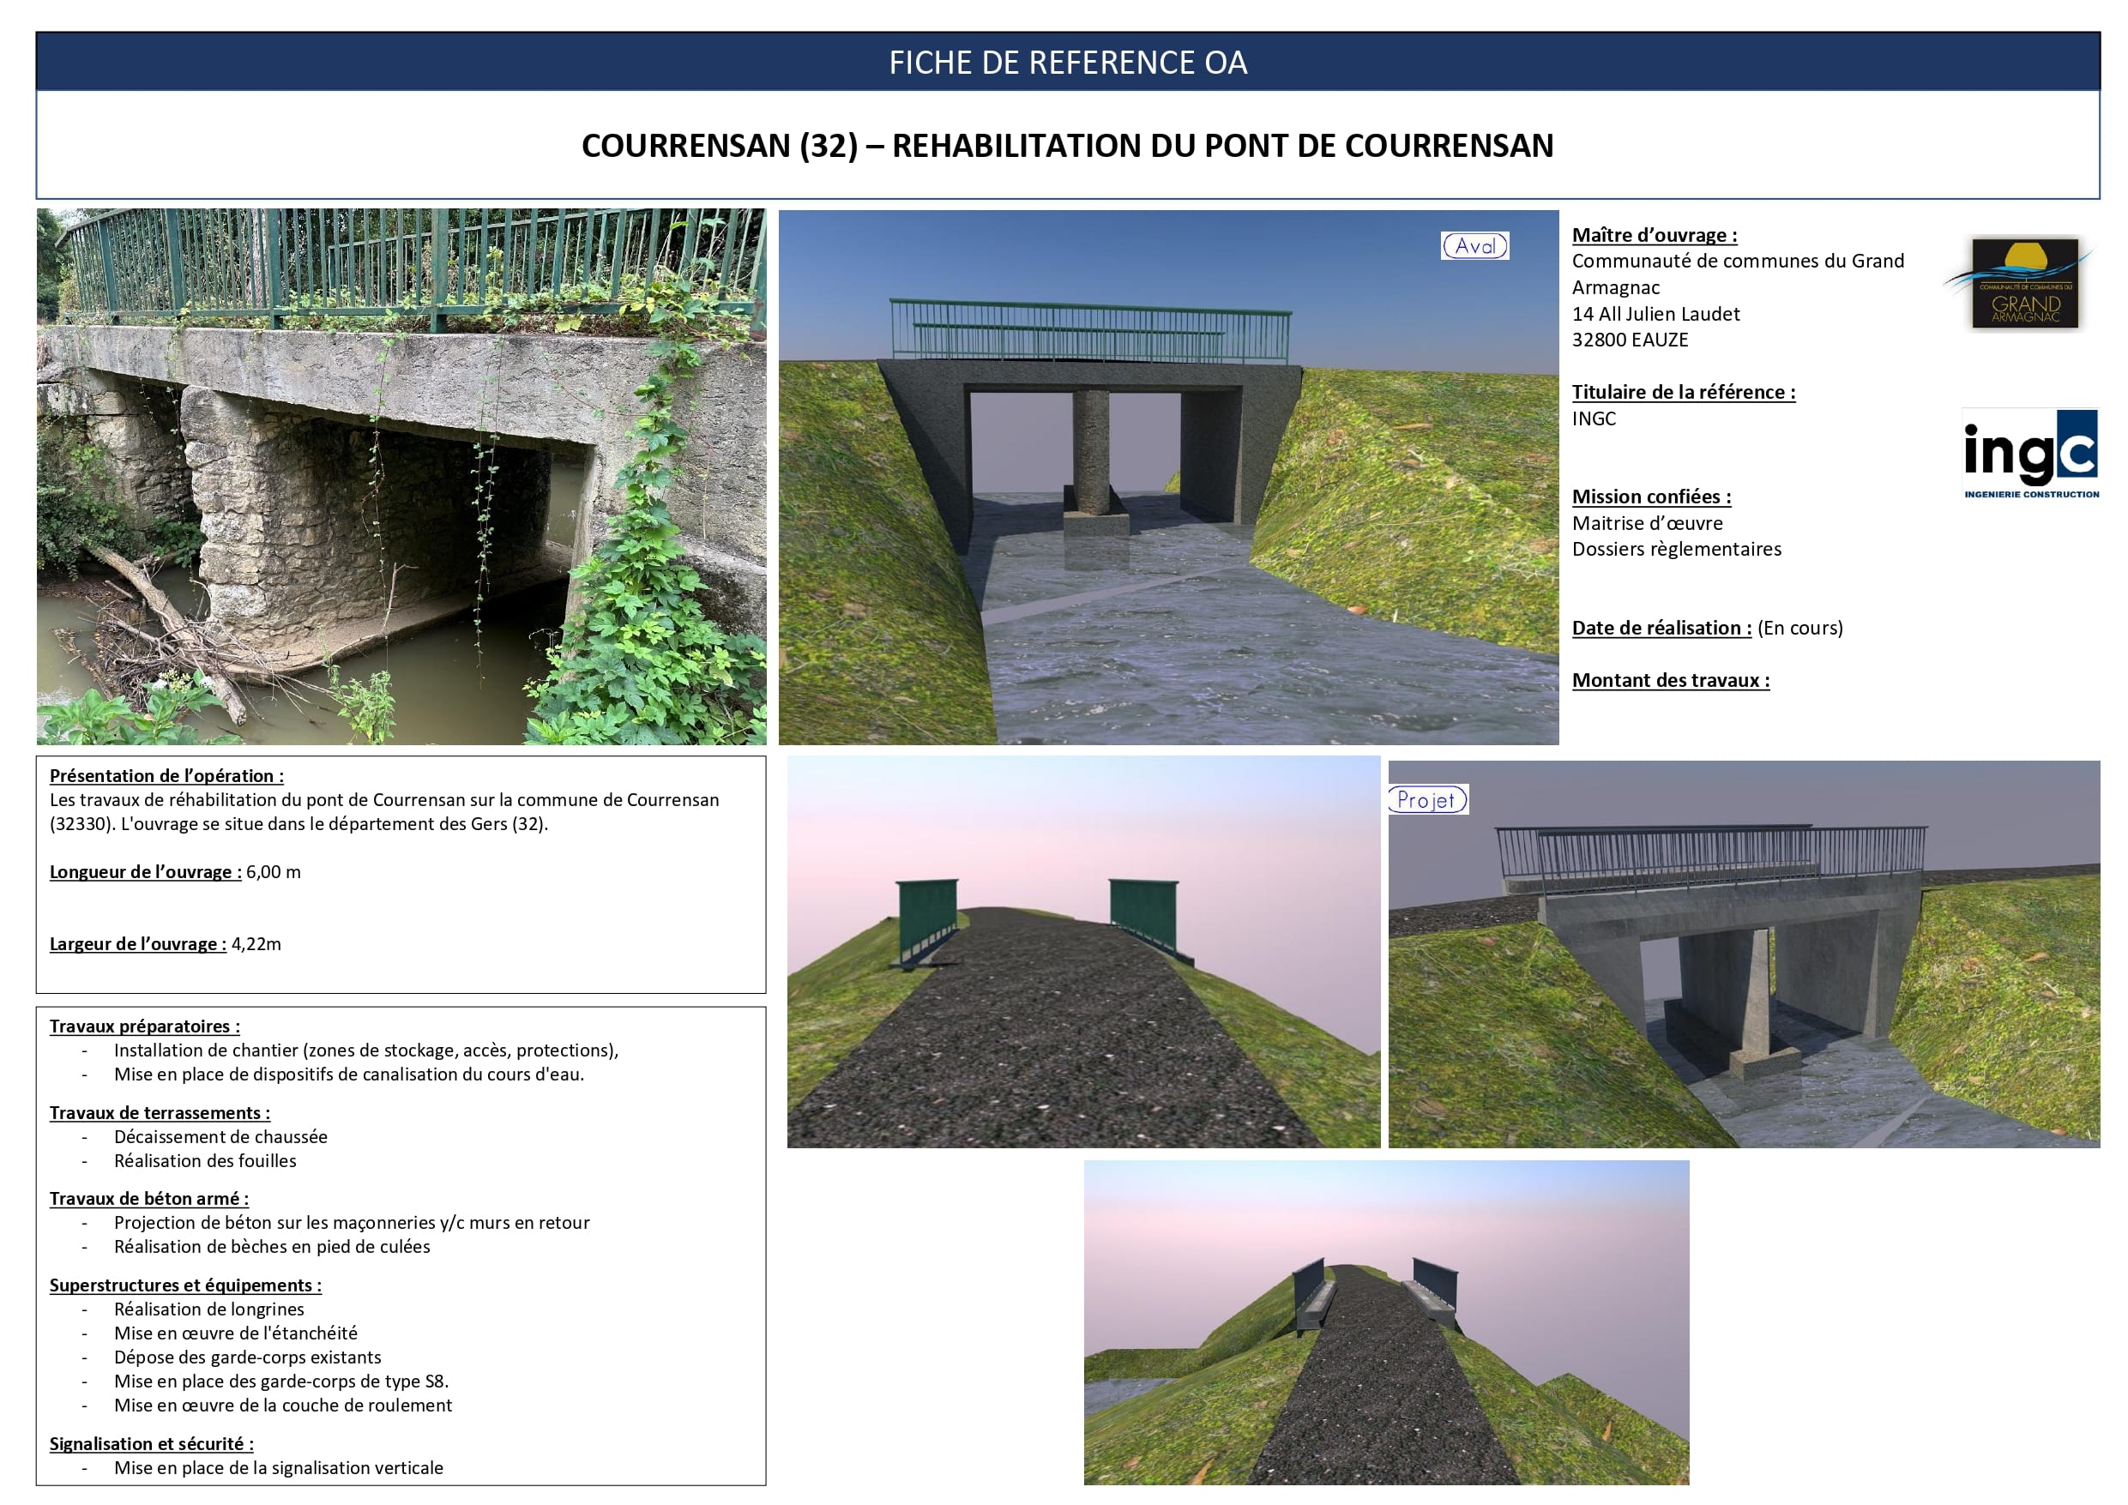Viewport: 2128px width, 1505px height.
Task: Click the title 'REHABILITATION DU PONT DE COURRENSAN'
Action: (x=1222, y=146)
